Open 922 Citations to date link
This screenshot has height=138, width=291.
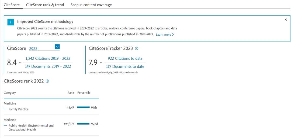[x=125, y=58]
